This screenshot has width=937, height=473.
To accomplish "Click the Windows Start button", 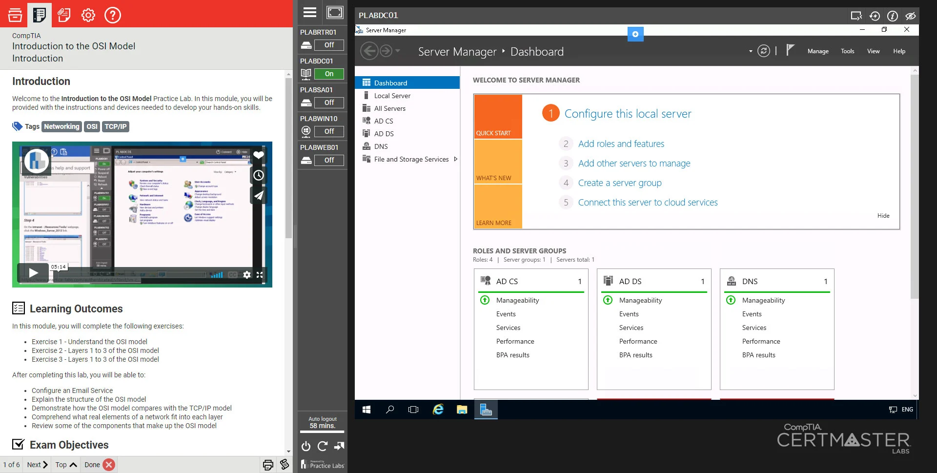I will point(367,410).
